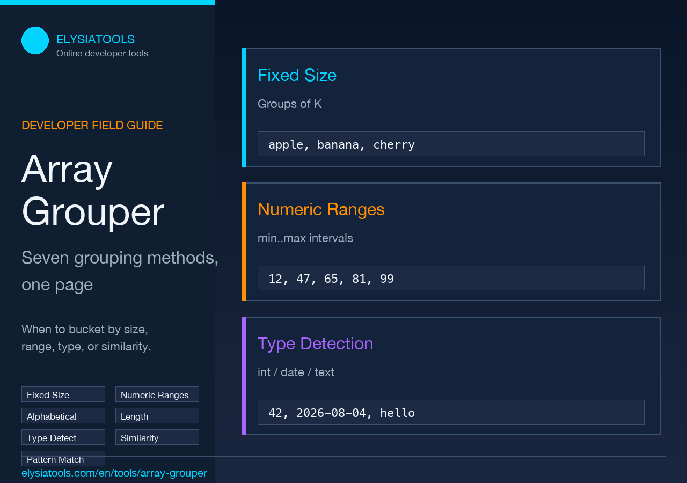
Task: Click the 'Groups of K' subtitle
Action: coord(290,104)
